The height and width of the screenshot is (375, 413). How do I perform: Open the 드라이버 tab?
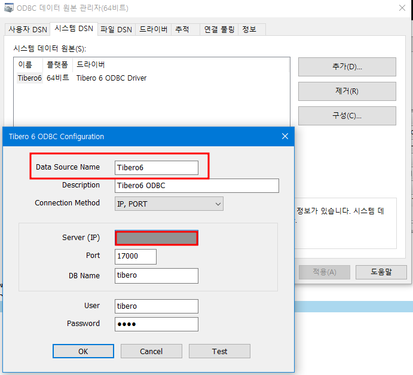(153, 29)
